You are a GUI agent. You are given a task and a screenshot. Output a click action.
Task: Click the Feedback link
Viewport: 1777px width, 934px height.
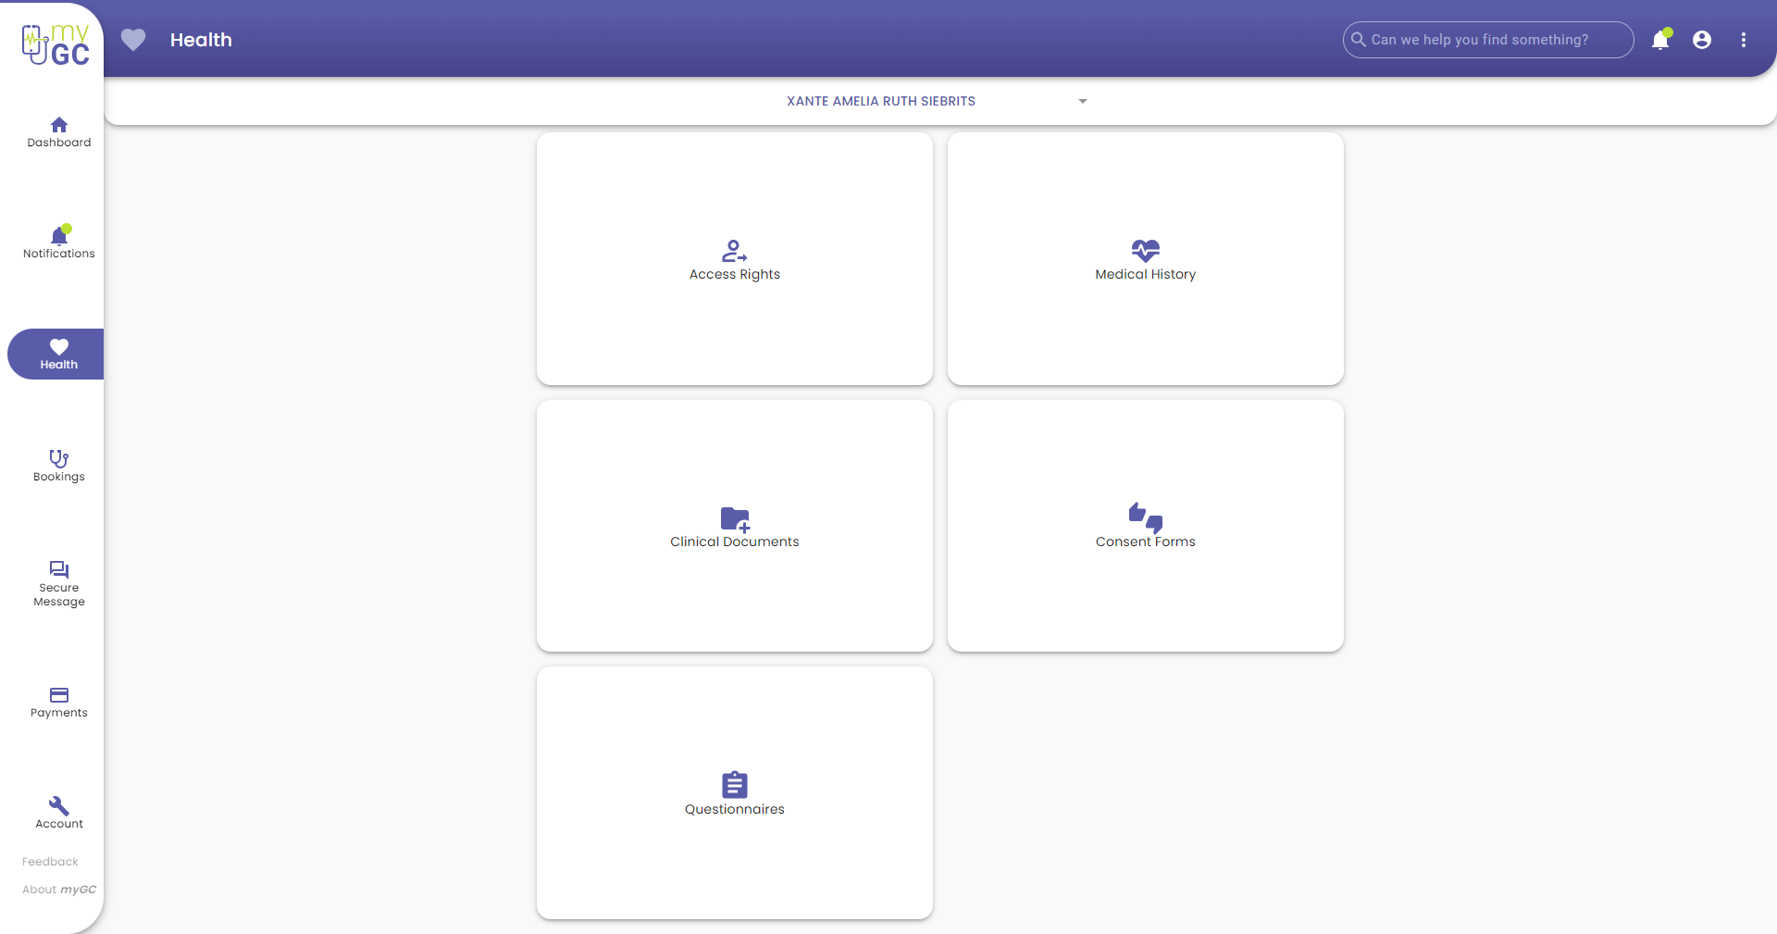click(50, 862)
